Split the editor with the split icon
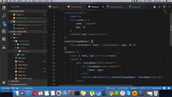 164,7
